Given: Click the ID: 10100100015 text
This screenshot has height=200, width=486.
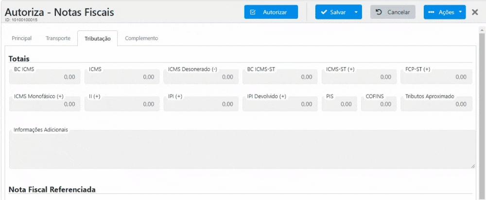Looking at the screenshot, I should pyautogui.click(x=21, y=20).
